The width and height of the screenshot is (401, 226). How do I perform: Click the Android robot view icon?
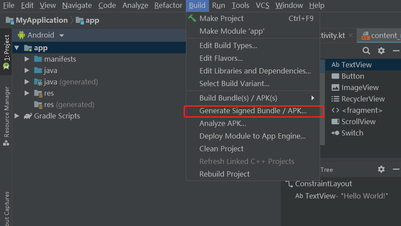(x=21, y=35)
